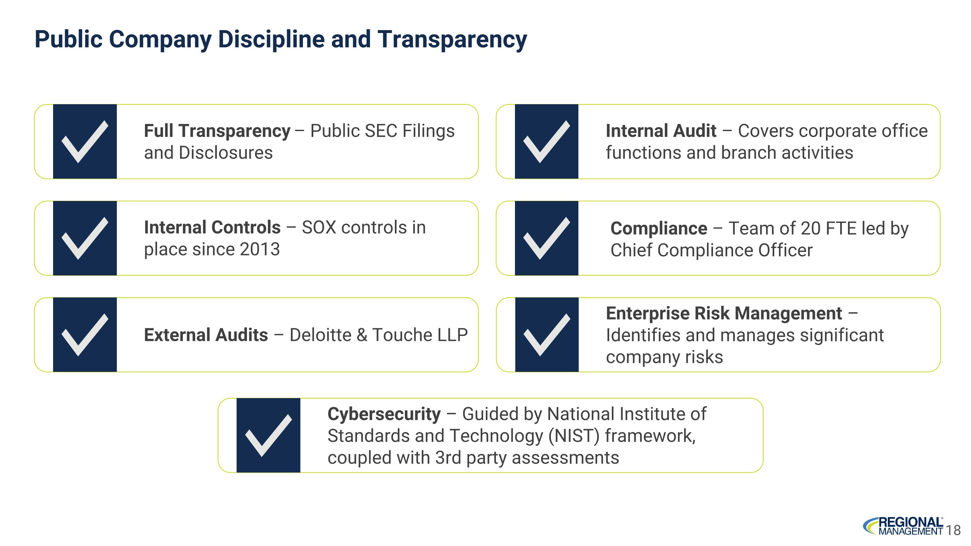Screen dimensions: 971x546
Task: Click the checkmark beside Enterprise Risk Management
Action: pyautogui.click(x=547, y=335)
